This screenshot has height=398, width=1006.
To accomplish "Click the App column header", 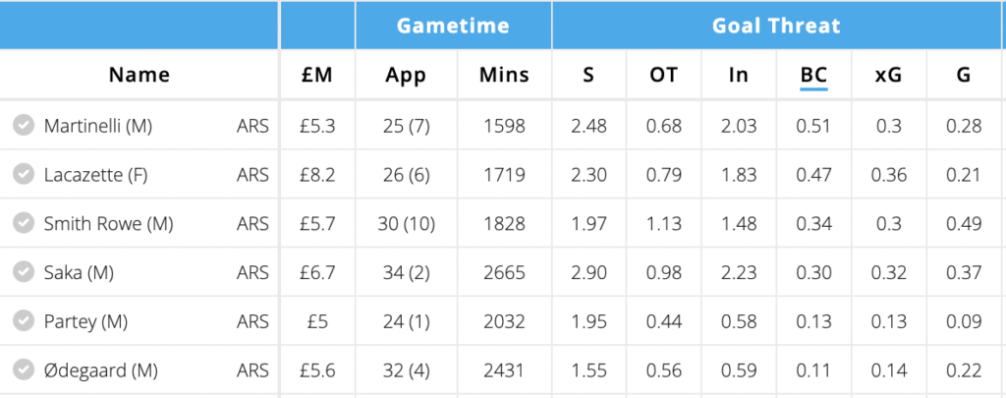I will 406,75.
